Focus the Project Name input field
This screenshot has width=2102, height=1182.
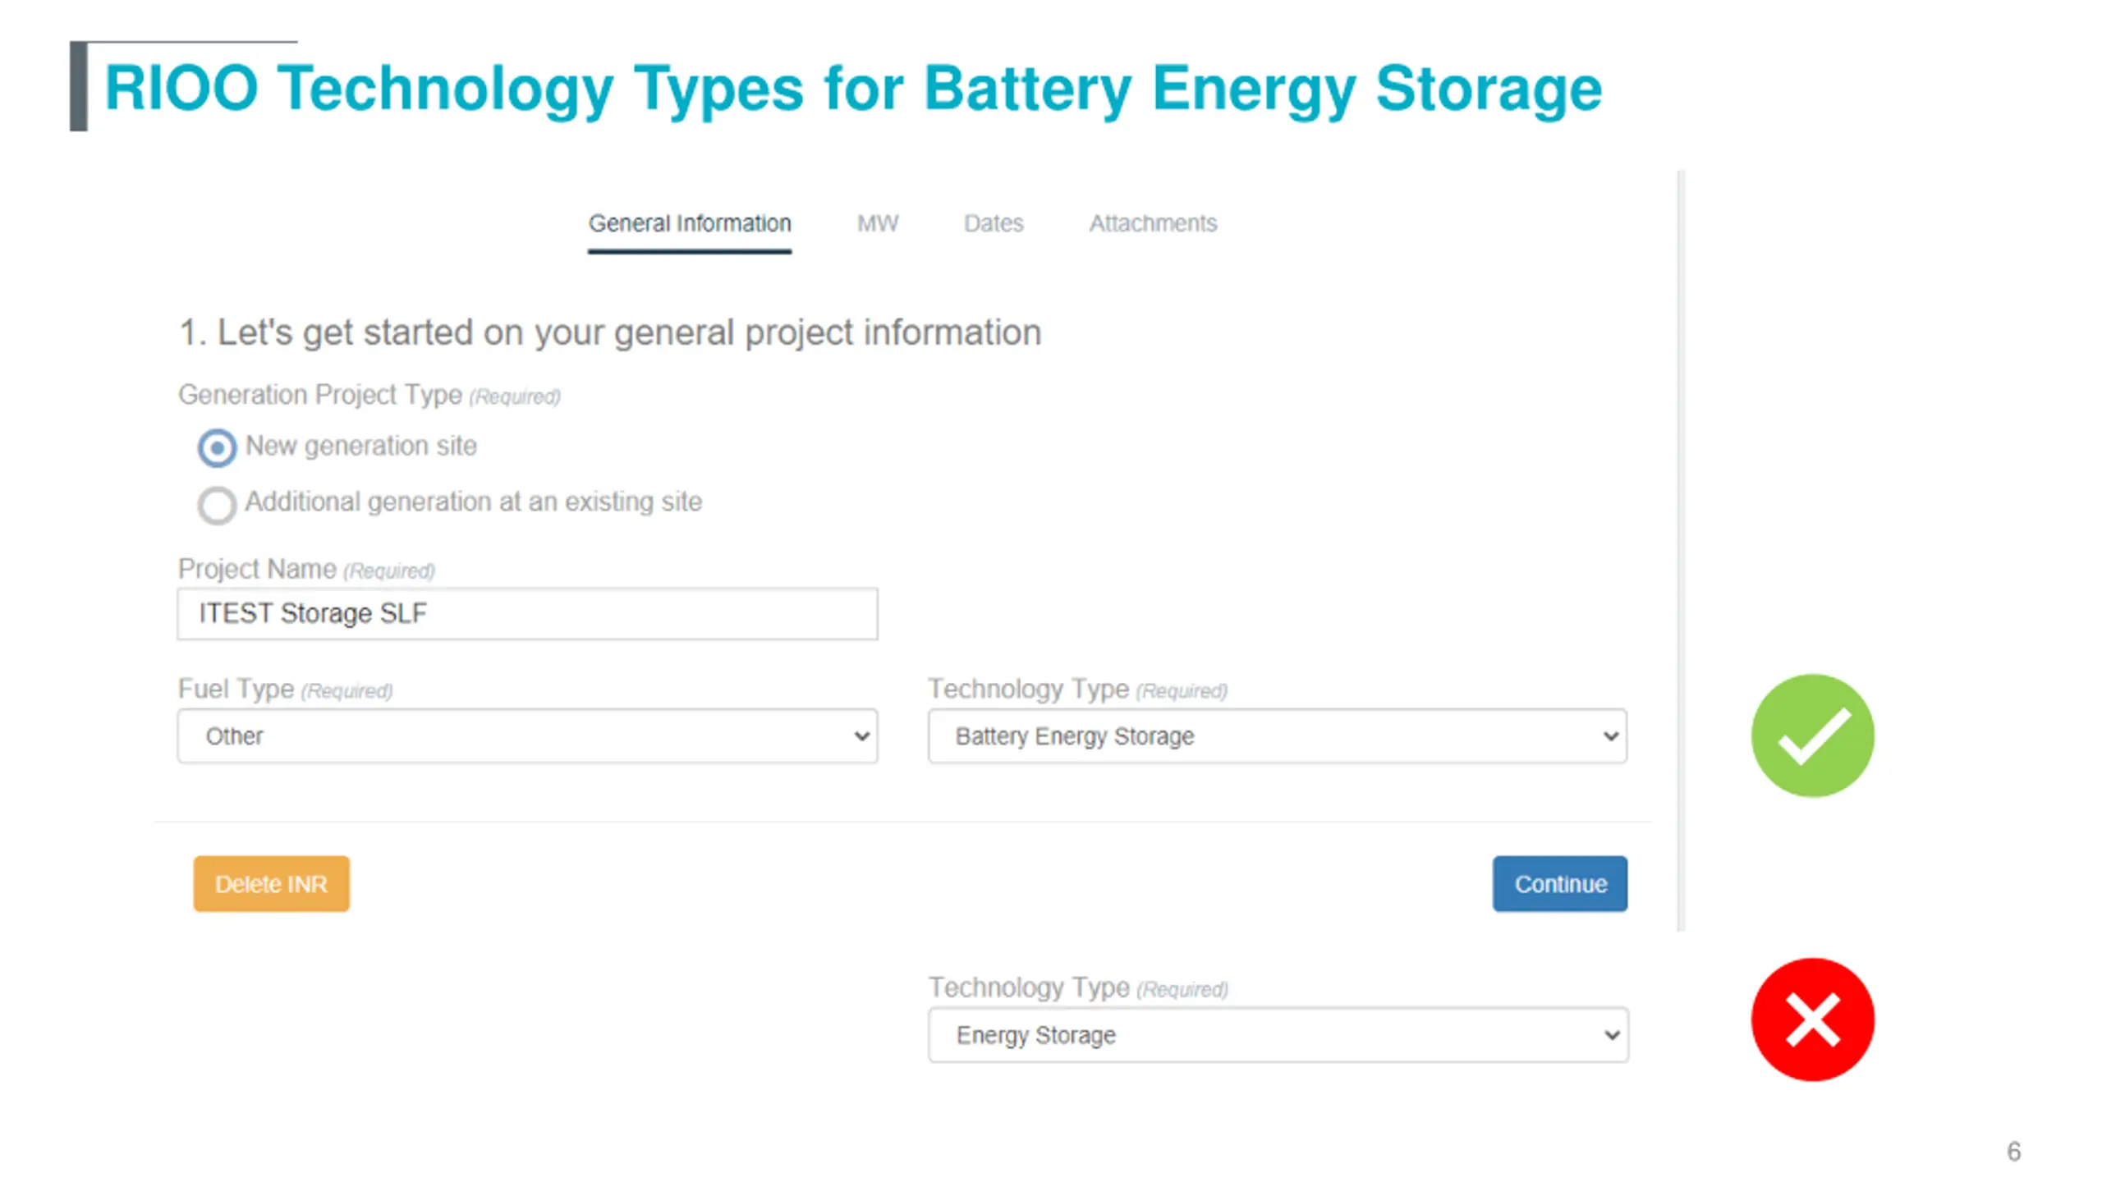click(527, 613)
